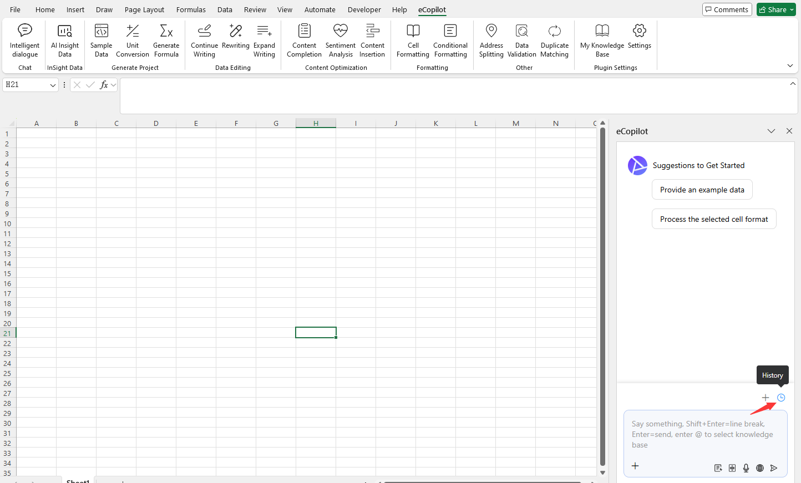This screenshot has height=483, width=801.
Task: Open My Knowledge Base
Action: click(x=602, y=40)
